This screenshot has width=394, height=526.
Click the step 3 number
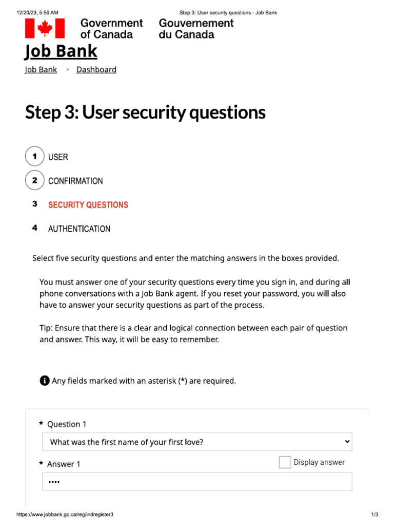34,204
